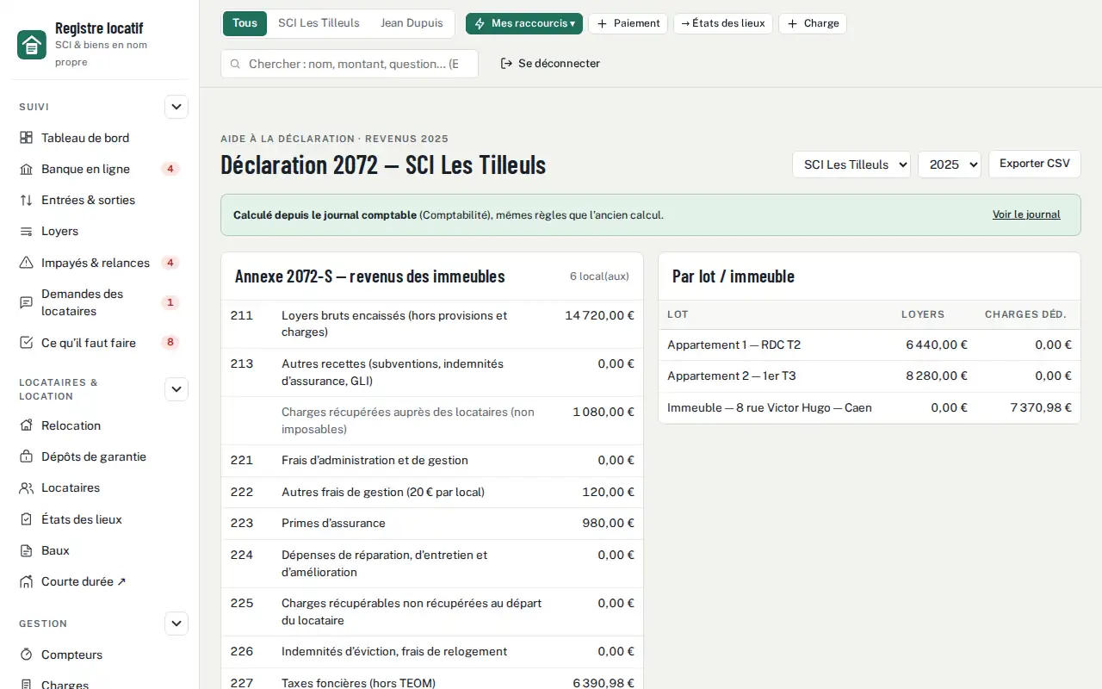Open Tableau de bord from sidebar
This screenshot has width=1102, height=689.
pyautogui.click(x=99, y=138)
